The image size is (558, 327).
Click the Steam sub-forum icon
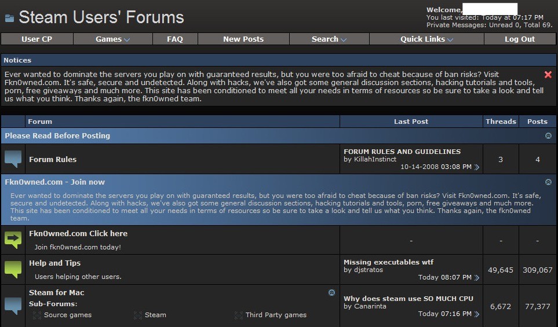137,315
